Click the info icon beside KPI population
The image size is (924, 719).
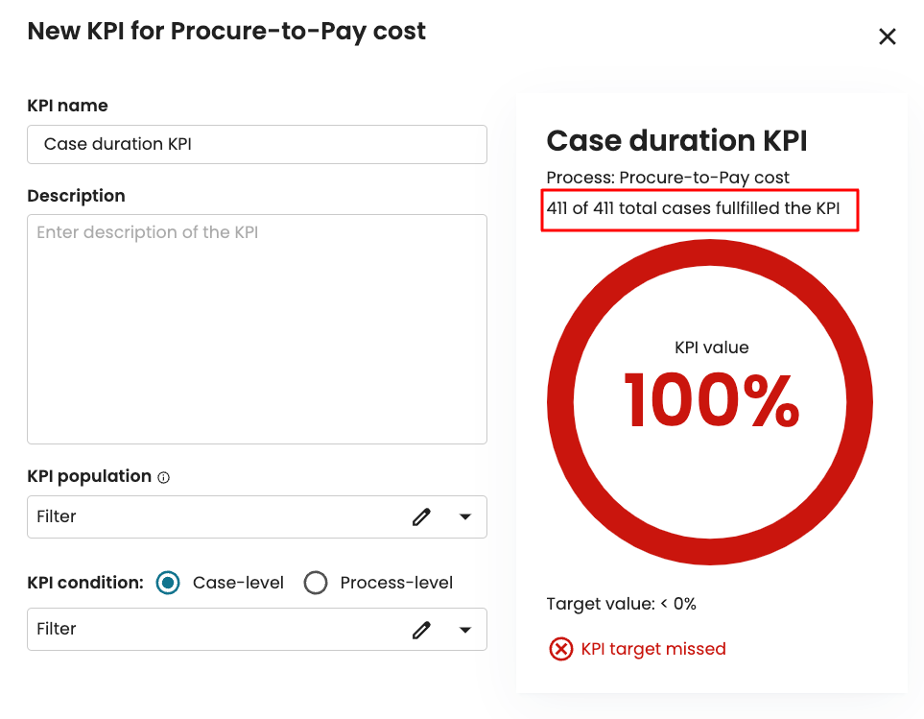tap(163, 477)
